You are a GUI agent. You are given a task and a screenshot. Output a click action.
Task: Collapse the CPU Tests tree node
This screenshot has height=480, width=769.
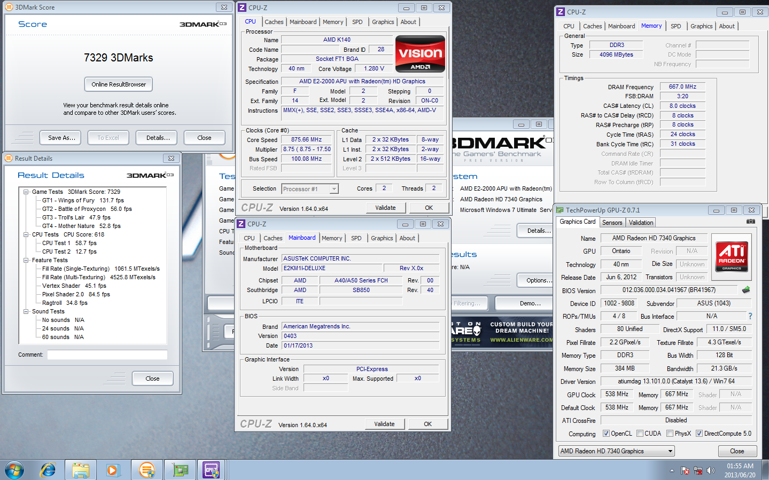coord(26,234)
